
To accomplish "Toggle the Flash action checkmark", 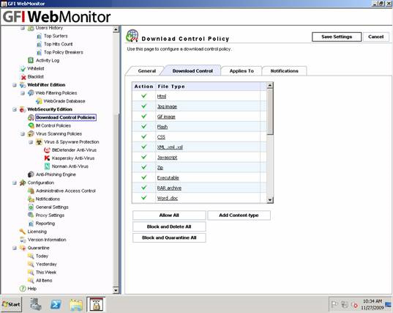I will point(144,127).
